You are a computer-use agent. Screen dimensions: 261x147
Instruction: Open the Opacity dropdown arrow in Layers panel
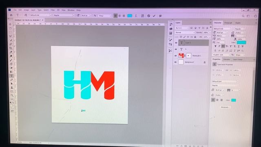click(x=210, y=33)
